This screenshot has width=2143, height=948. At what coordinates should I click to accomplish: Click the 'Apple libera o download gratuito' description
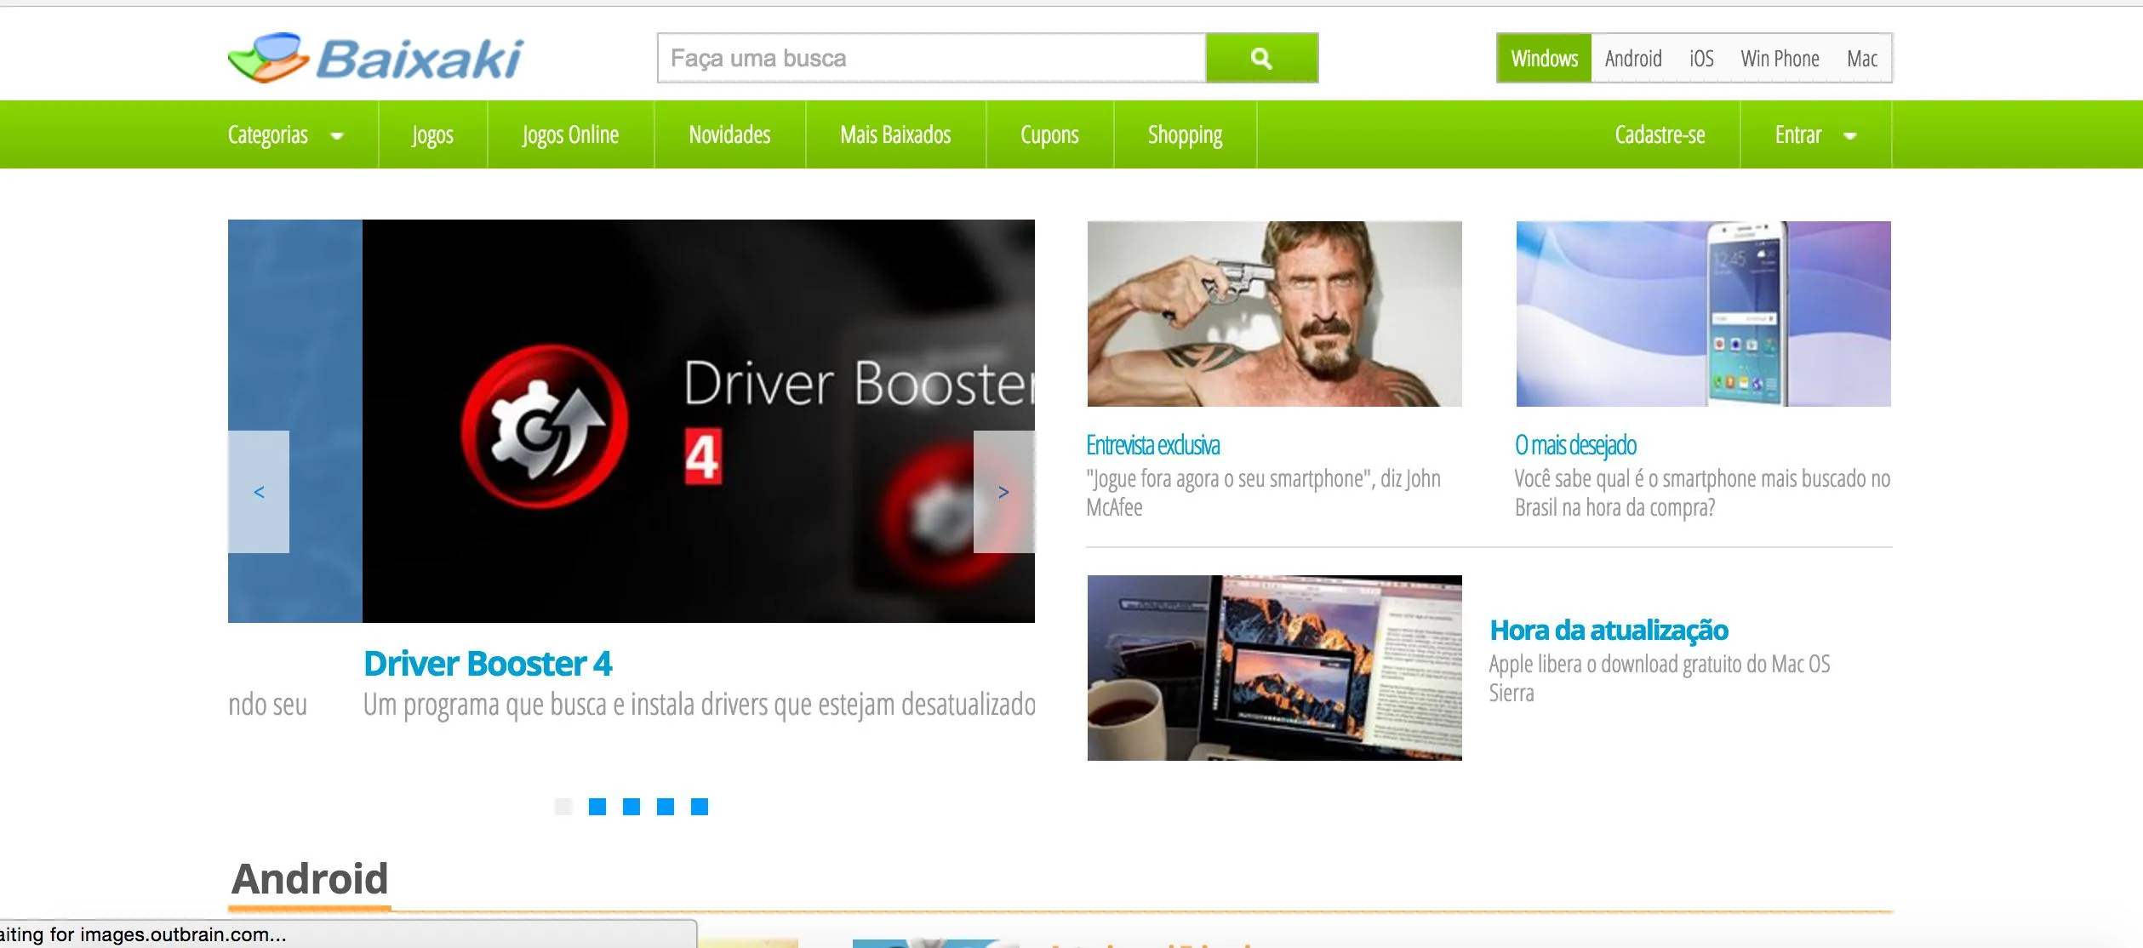(1660, 678)
